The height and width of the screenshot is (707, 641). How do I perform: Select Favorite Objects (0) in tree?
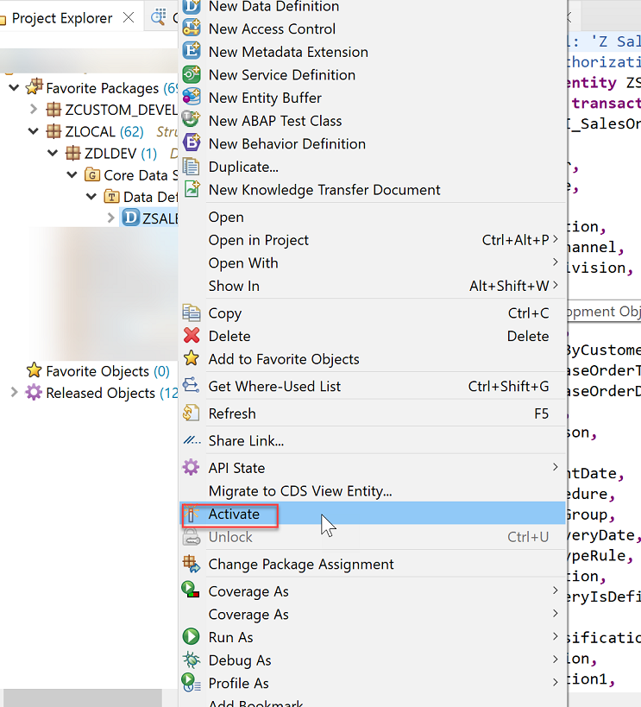coord(107,370)
